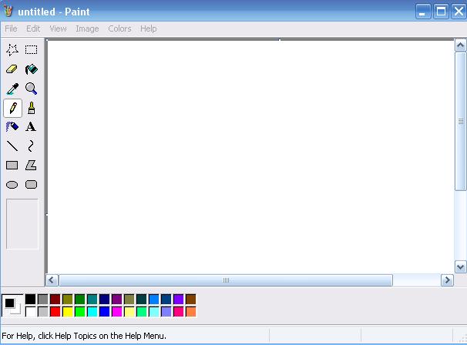Open the Help menu

pyautogui.click(x=148, y=28)
